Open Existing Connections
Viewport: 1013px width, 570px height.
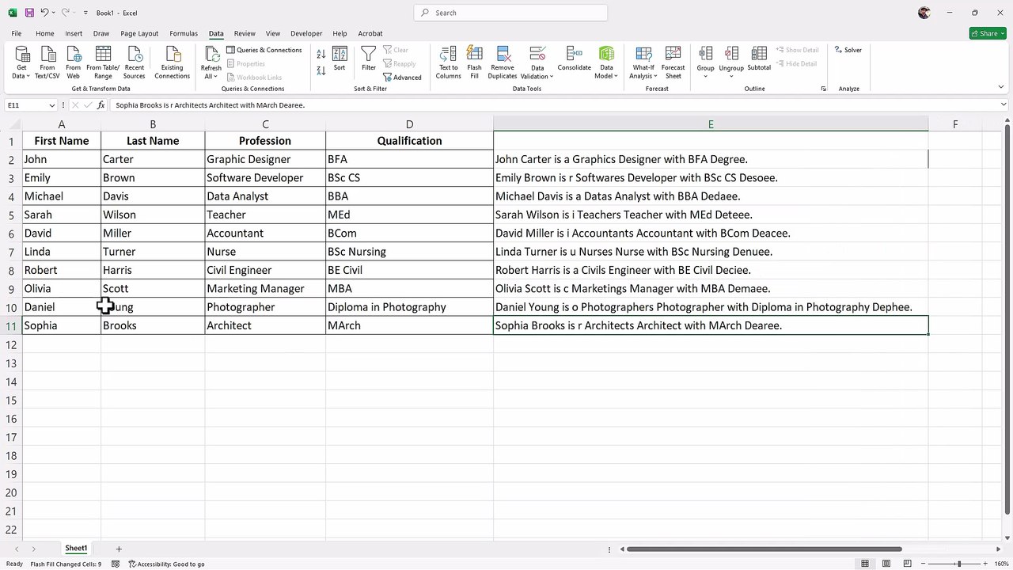pyautogui.click(x=172, y=63)
